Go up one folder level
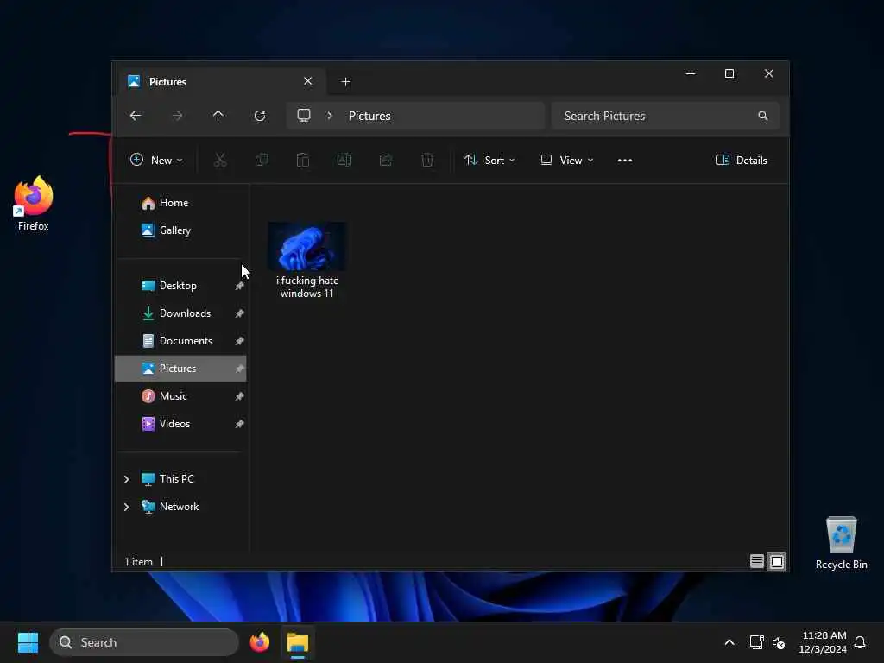This screenshot has width=884, height=663. click(x=218, y=116)
